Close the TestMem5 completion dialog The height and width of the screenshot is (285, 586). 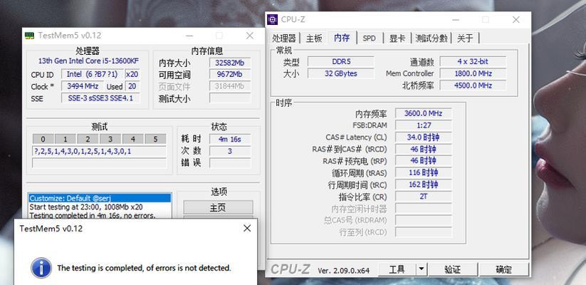point(247,228)
